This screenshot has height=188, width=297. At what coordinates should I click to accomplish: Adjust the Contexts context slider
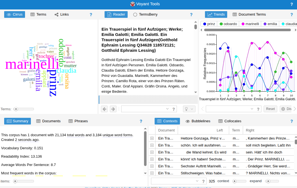[239, 181]
